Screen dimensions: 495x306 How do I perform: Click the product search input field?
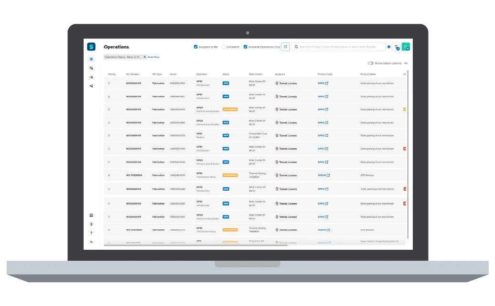[341, 47]
